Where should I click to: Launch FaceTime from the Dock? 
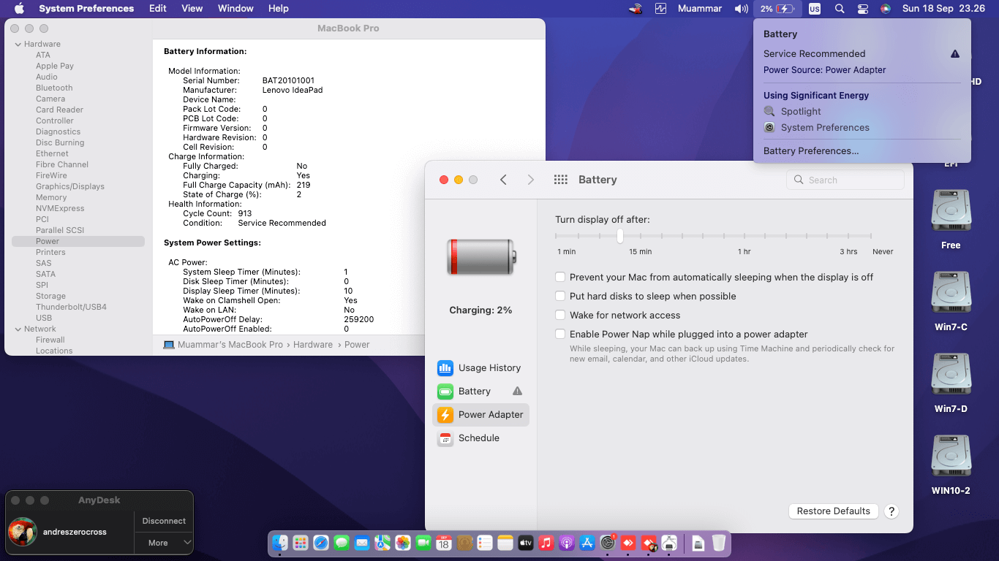coord(423,543)
